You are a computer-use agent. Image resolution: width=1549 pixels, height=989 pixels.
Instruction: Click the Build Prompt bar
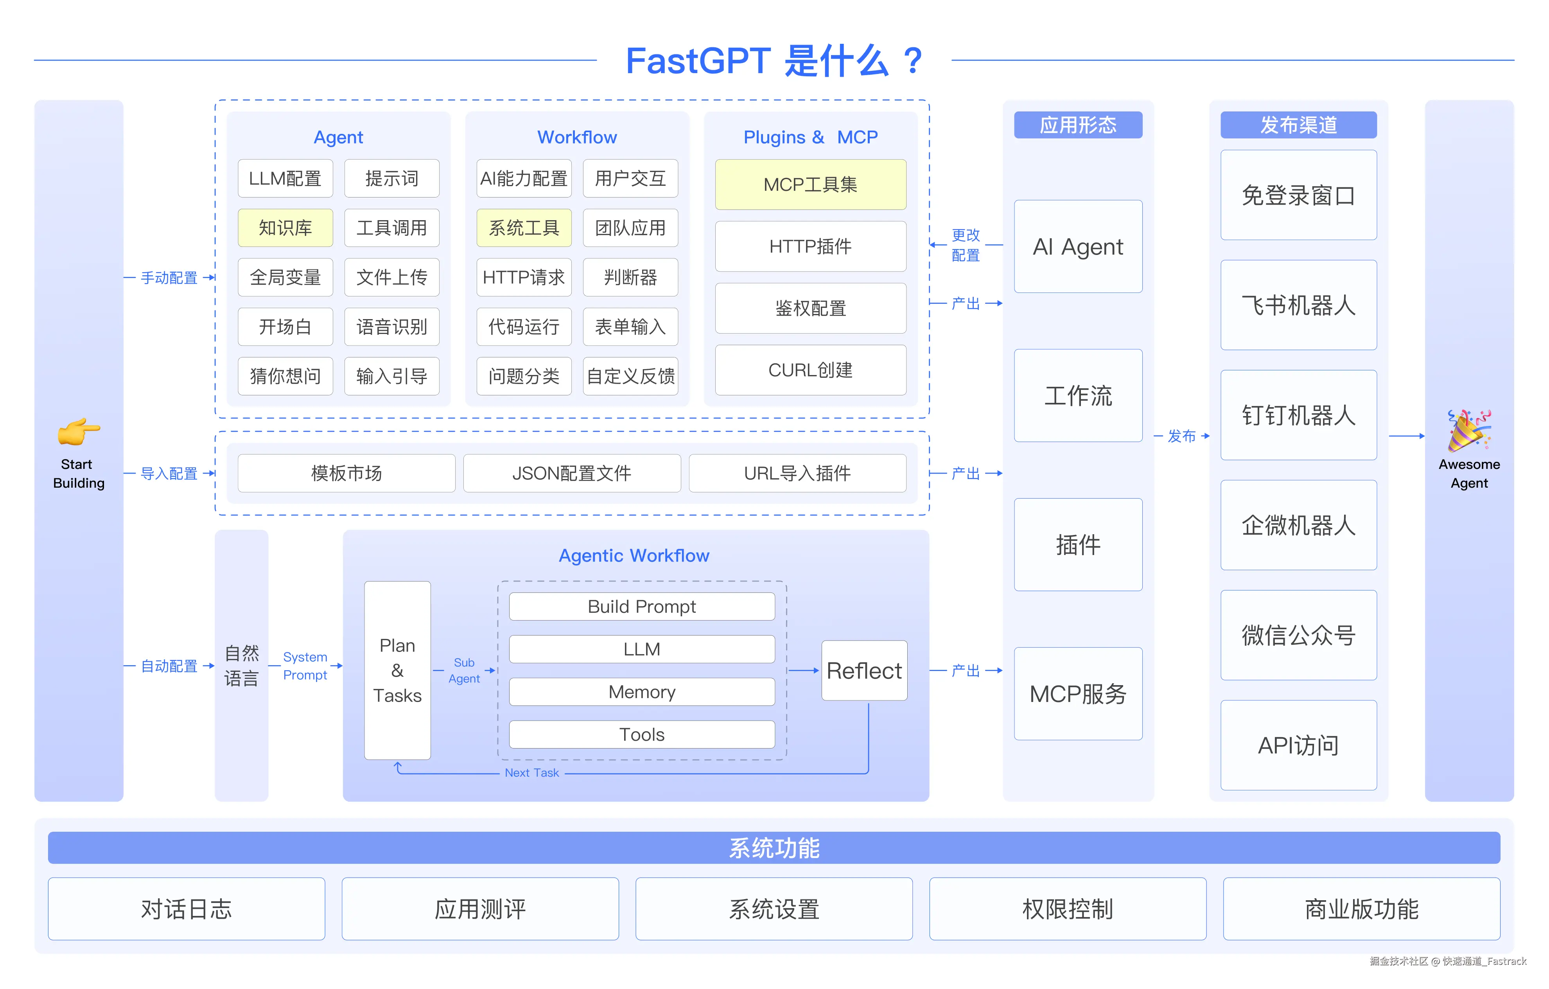641,607
